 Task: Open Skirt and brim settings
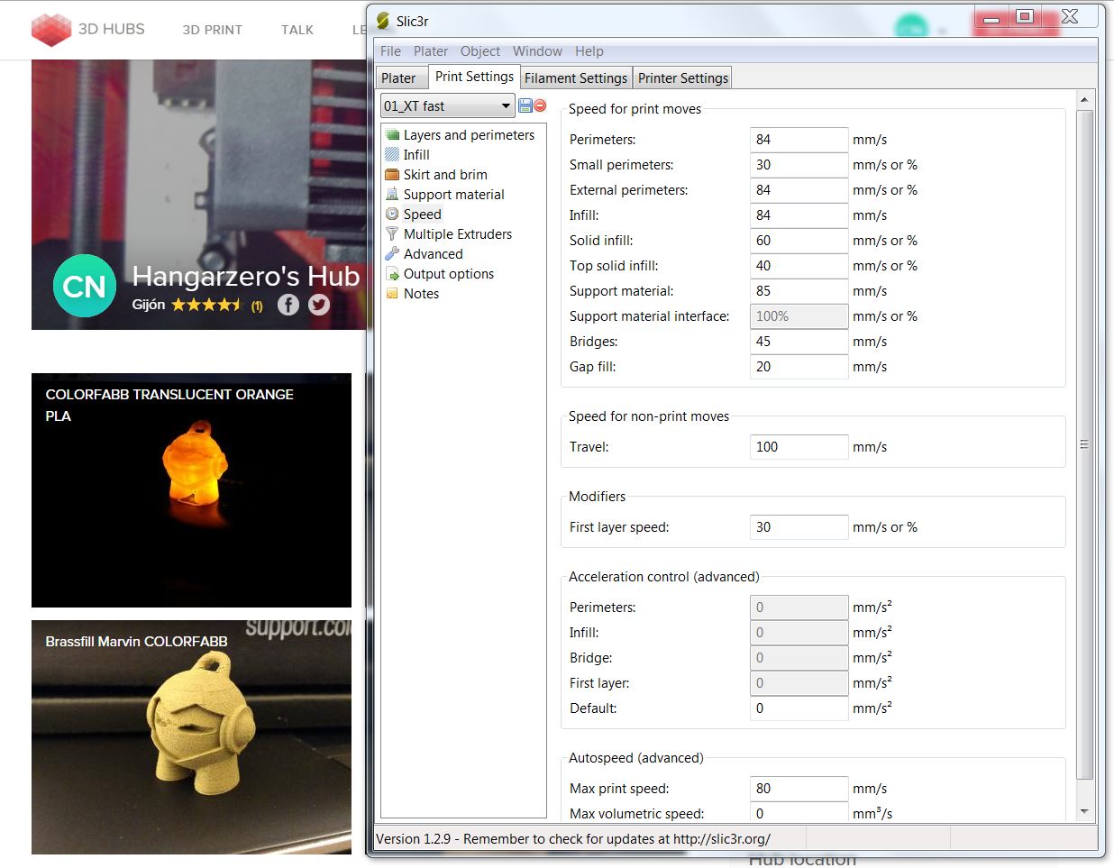click(x=444, y=175)
